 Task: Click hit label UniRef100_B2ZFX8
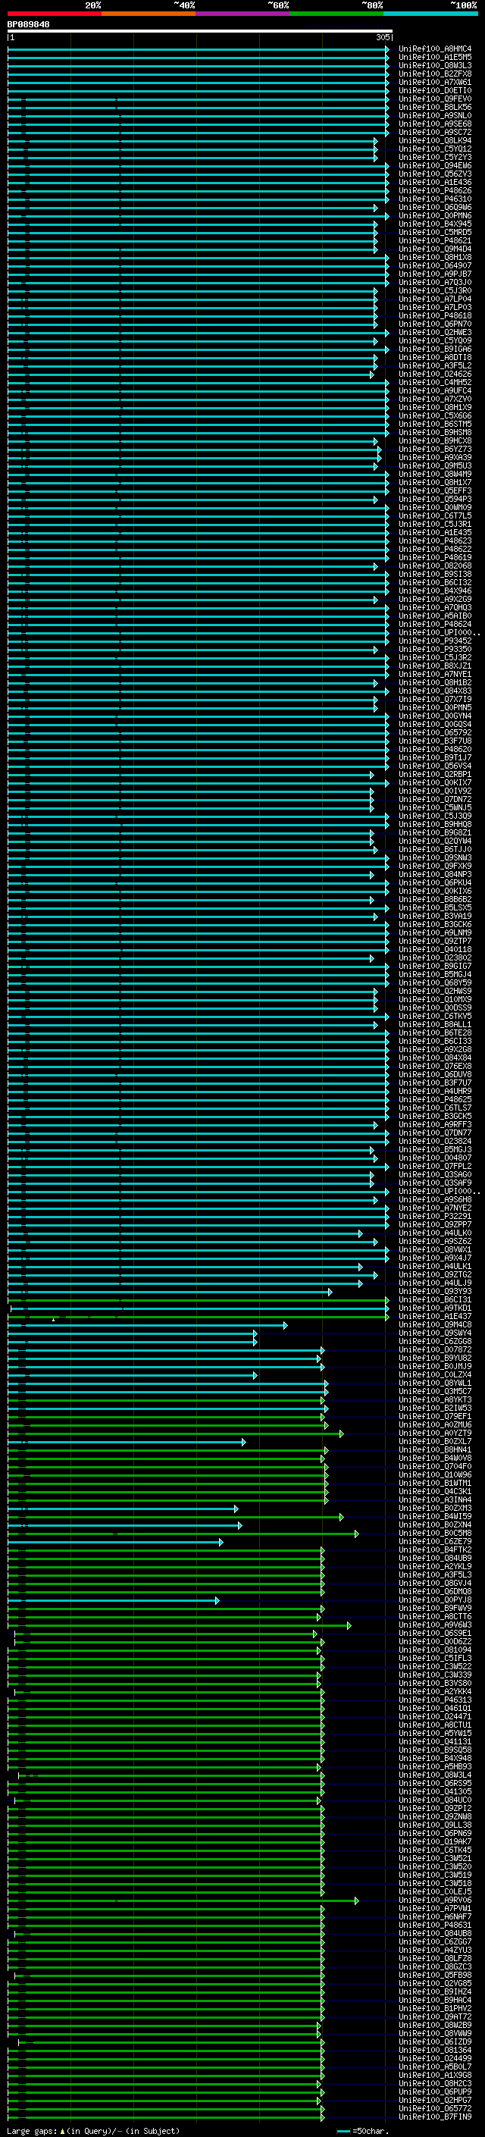pyautogui.click(x=434, y=74)
